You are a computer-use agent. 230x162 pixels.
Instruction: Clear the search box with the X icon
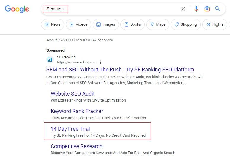pos(183,9)
